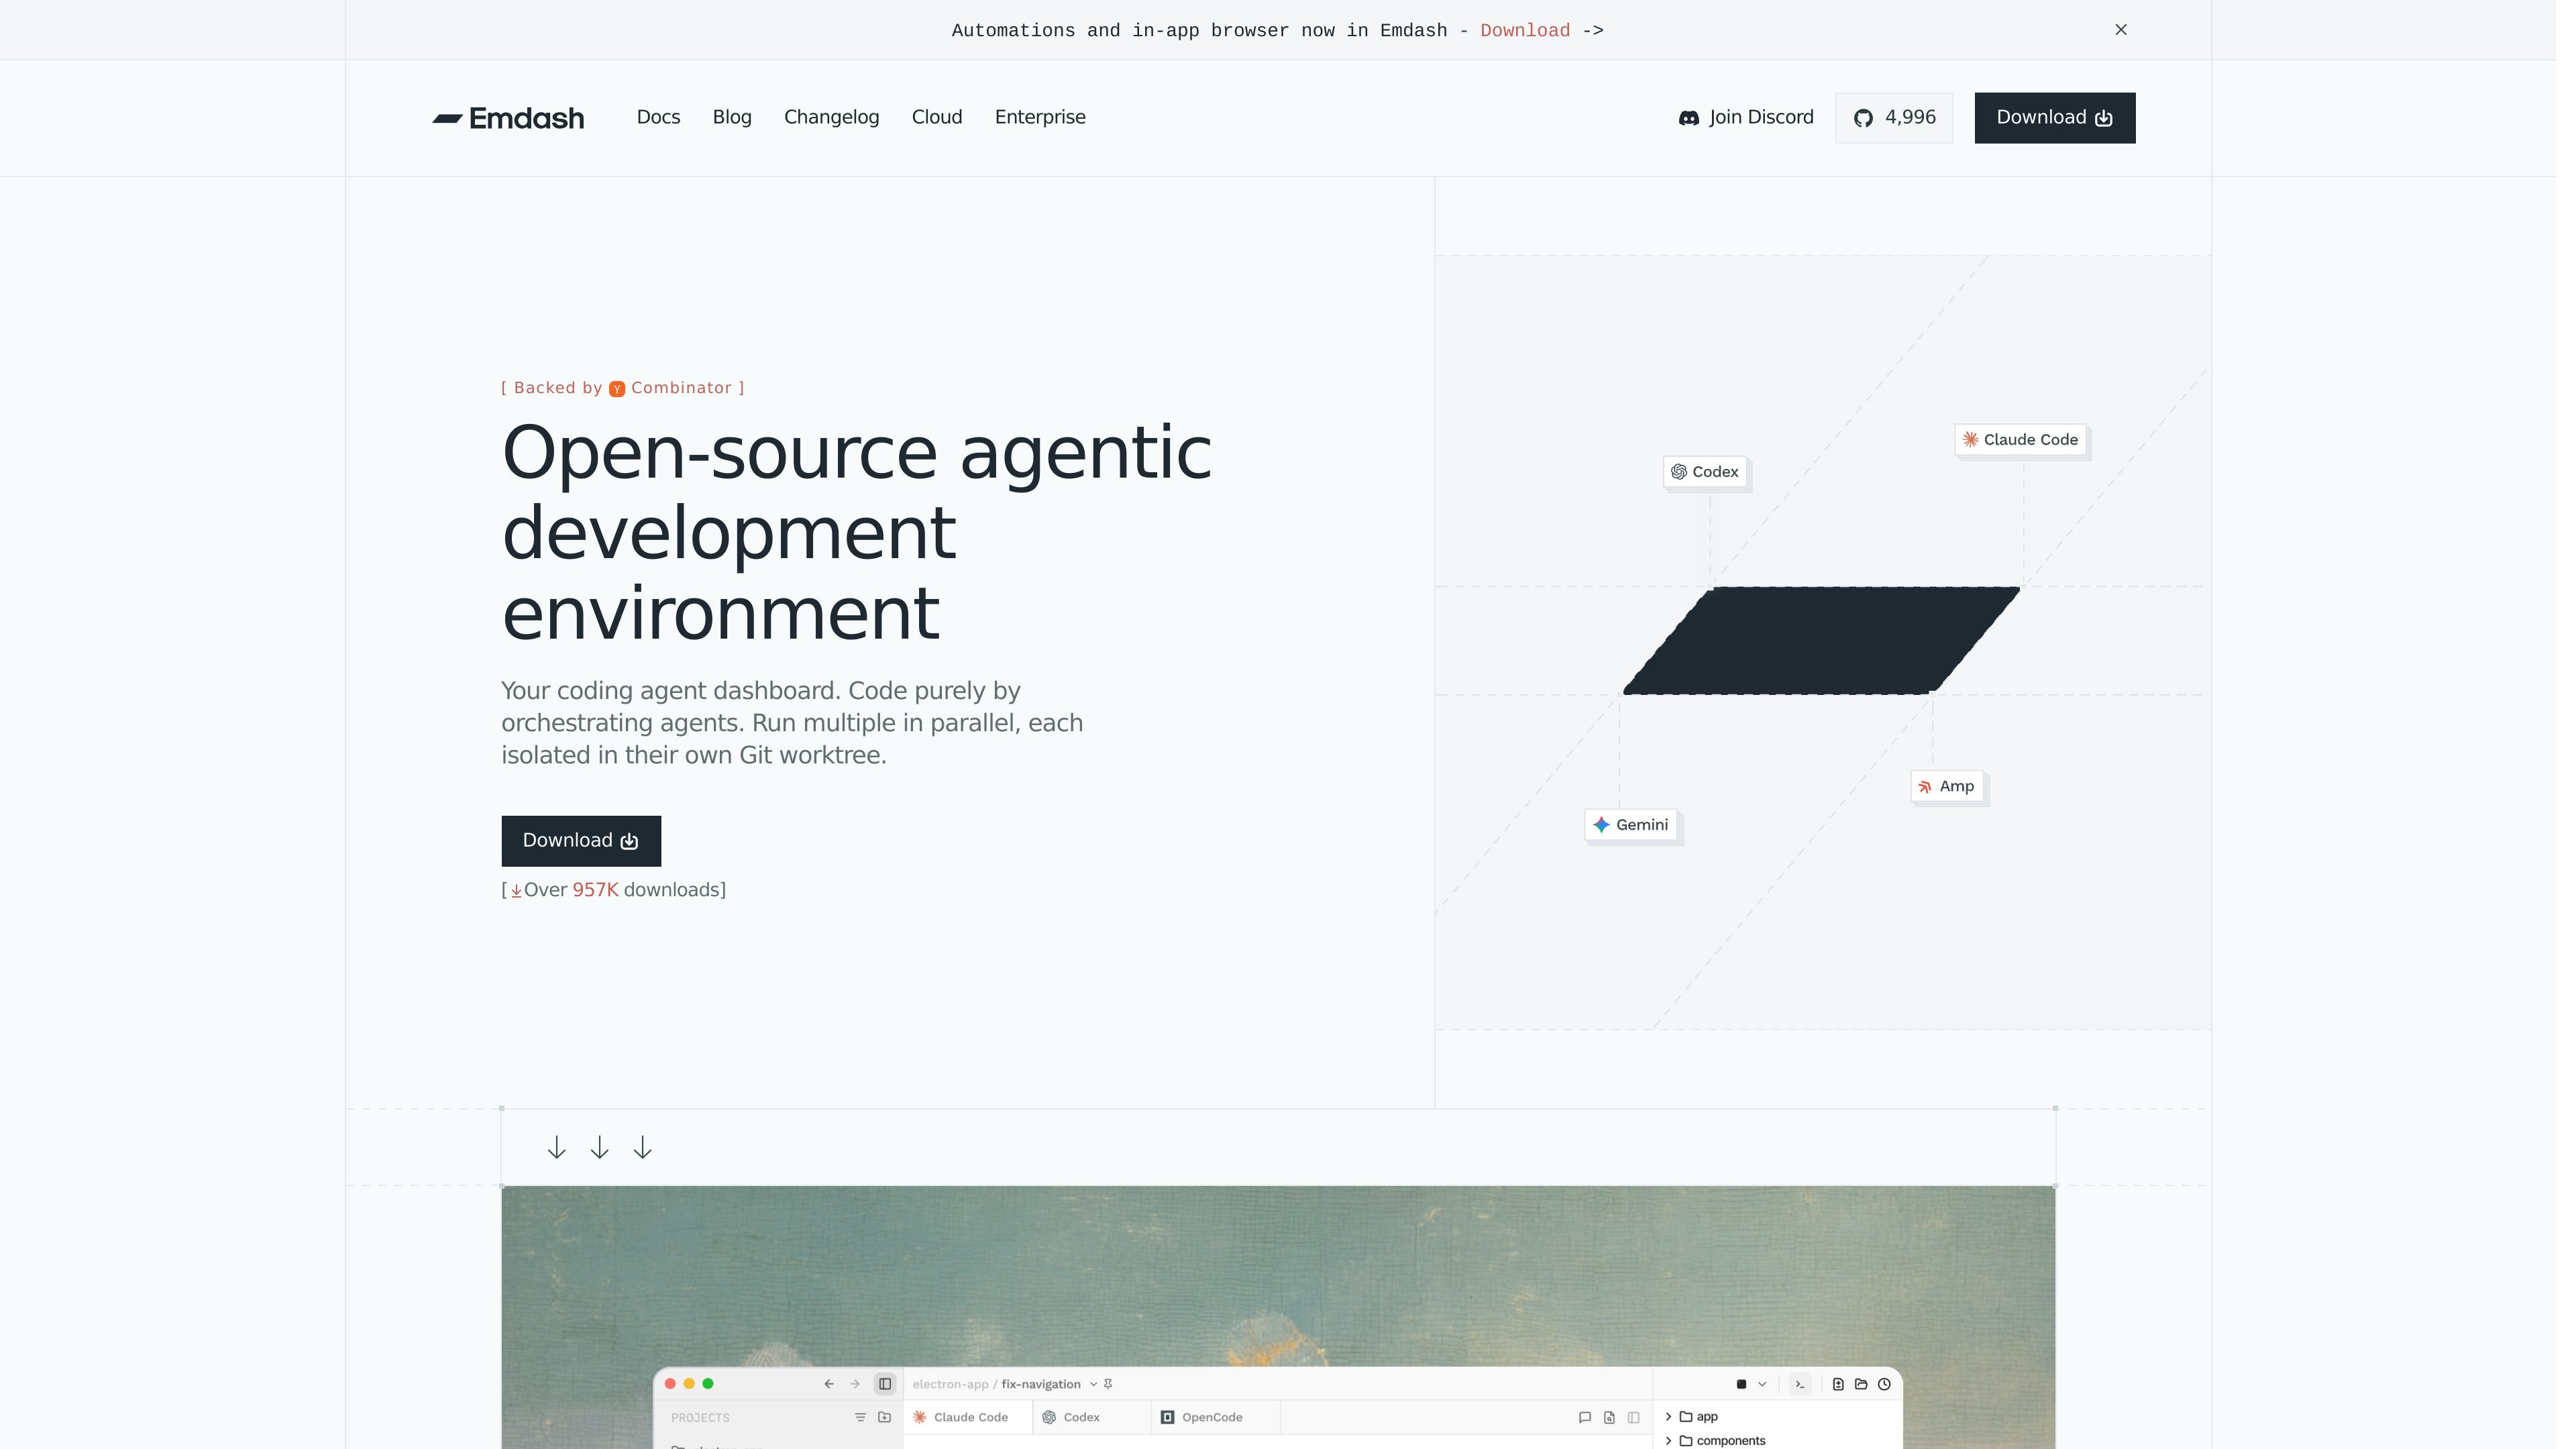Viewport: 2576px width, 1449px height.
Task: Switch to the Claude Code tab in the preview
Action: [x=968, y=1417]
